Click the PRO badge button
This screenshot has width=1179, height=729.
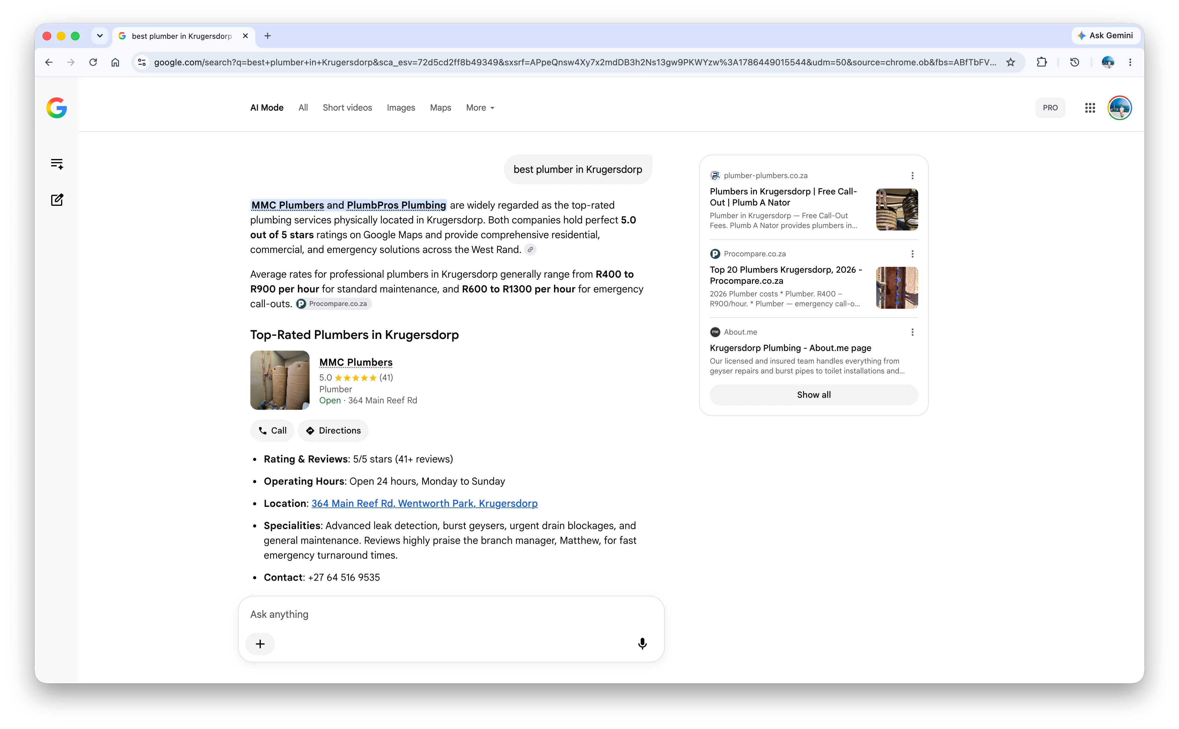[1050, 108]
